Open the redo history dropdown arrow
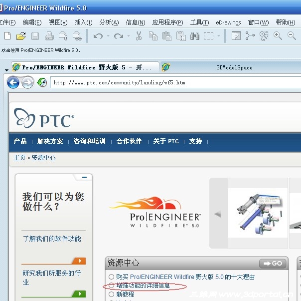Screen dimensions: 301x301 [129, 36]
